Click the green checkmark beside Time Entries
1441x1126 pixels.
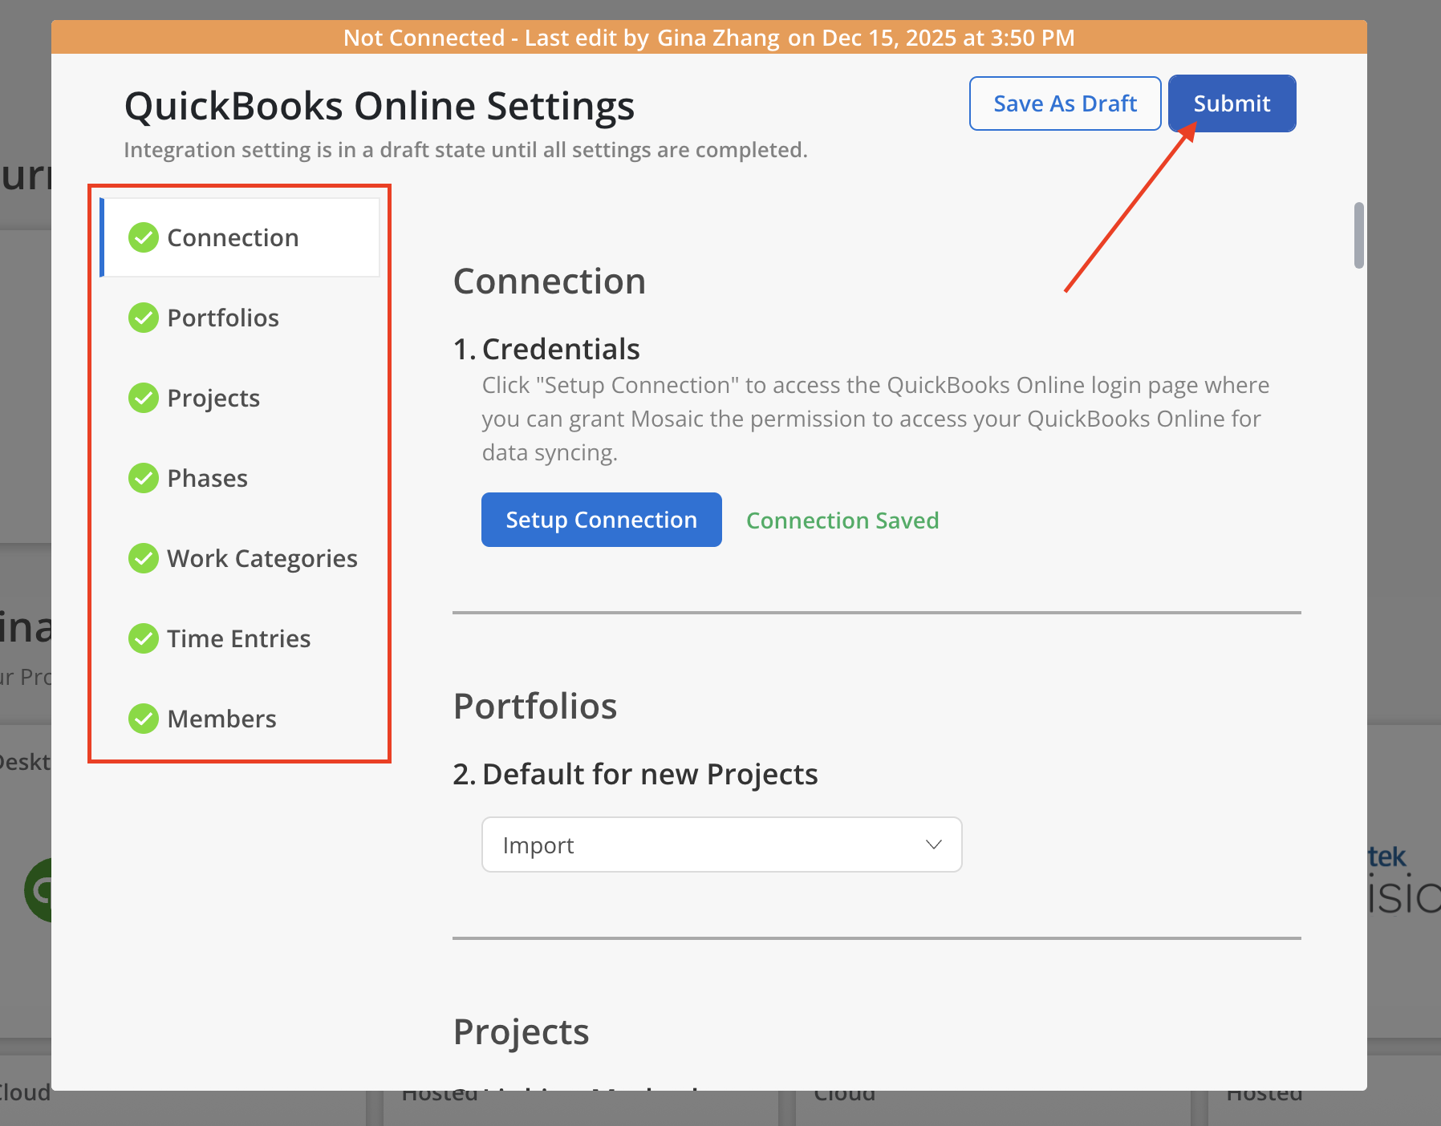click(144, 638)
